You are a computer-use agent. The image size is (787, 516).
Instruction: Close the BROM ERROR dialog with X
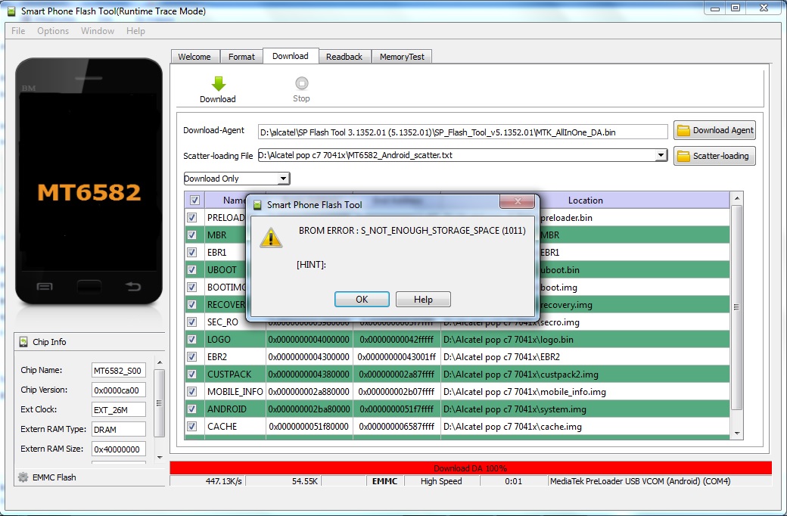point(518,201)
